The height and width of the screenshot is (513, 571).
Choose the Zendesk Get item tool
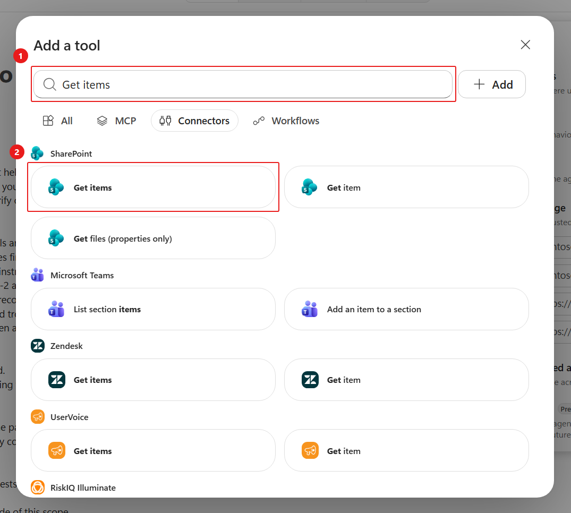[x=406, y=380]
